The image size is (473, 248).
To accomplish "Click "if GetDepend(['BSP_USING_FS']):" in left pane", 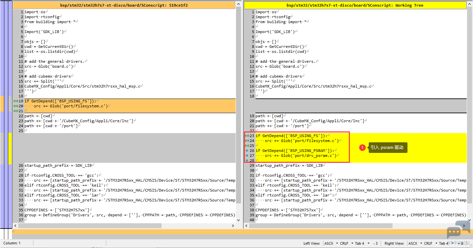I will pyautogui.click(x=60, y=101).
